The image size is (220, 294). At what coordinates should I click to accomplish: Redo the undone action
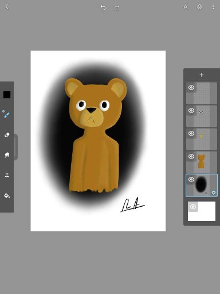tap(117, 7)
